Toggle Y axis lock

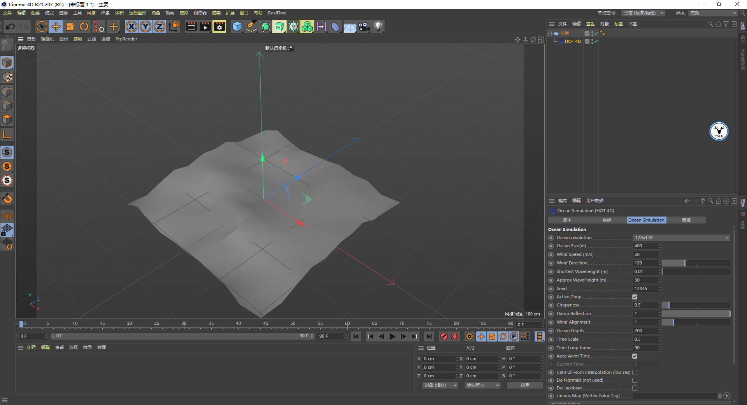pyautogui.click(x=146, y=26)
